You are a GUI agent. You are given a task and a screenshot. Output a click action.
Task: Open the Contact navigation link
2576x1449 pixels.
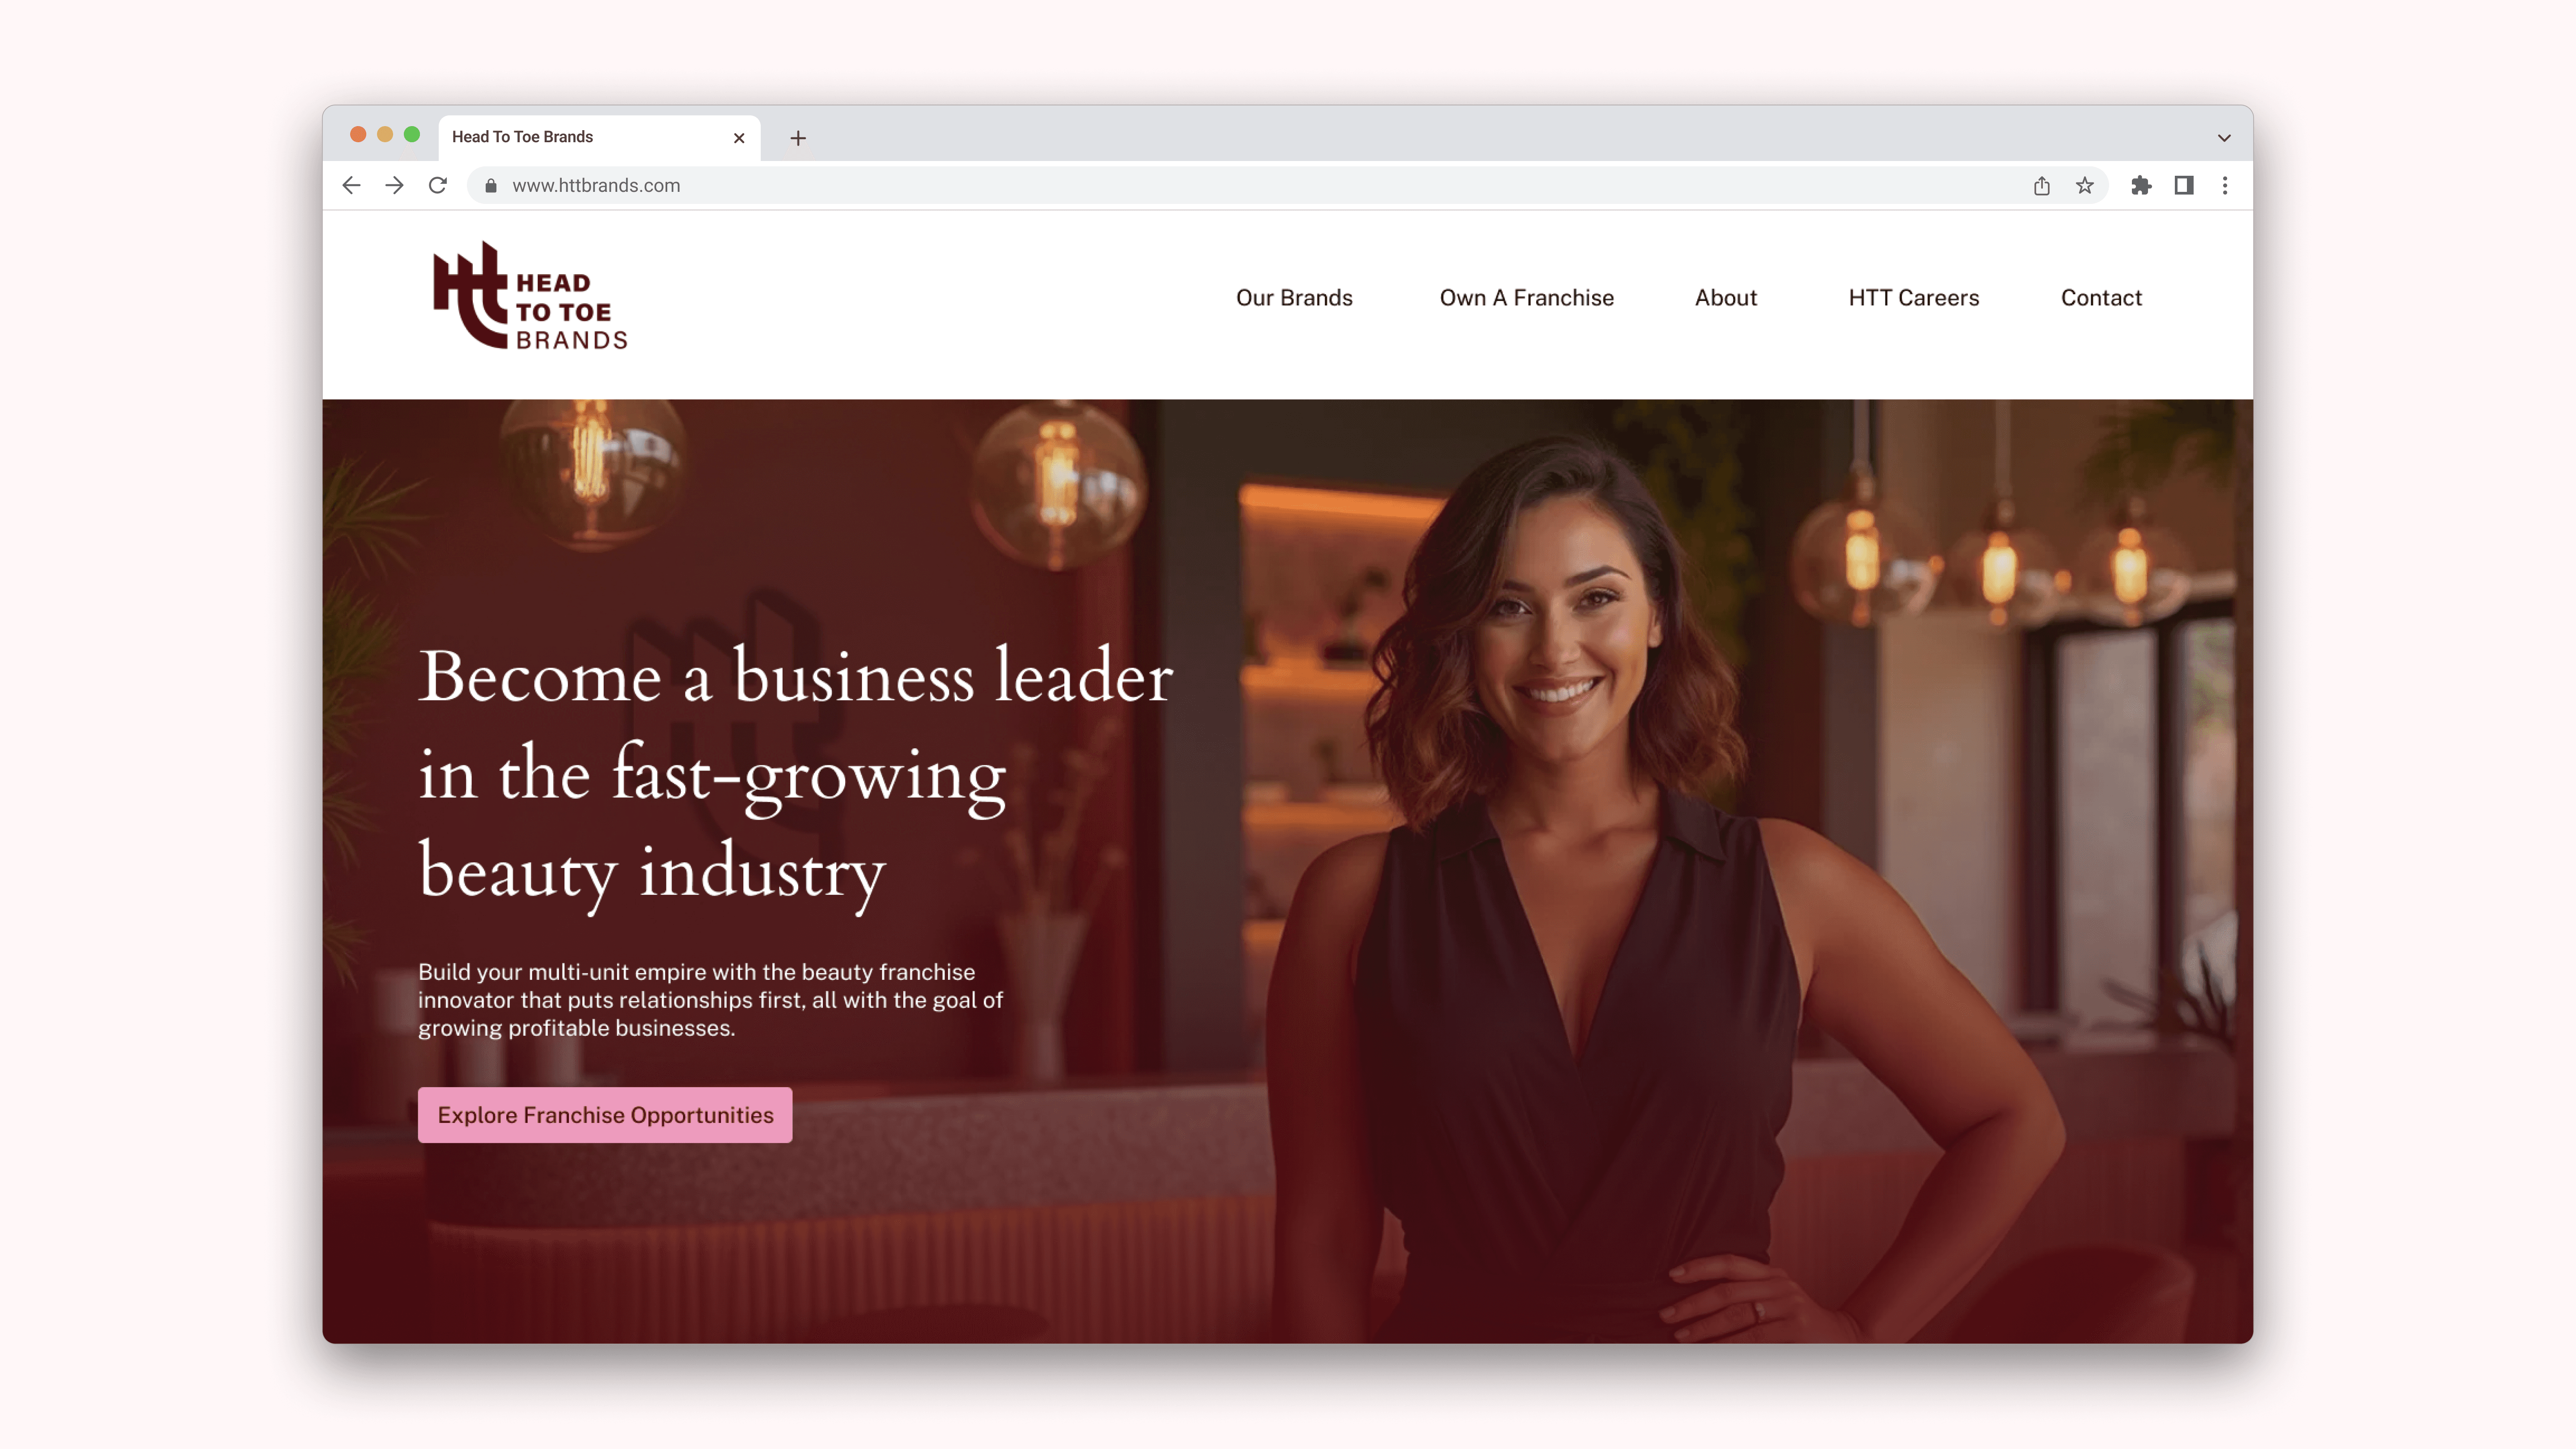2101,297
